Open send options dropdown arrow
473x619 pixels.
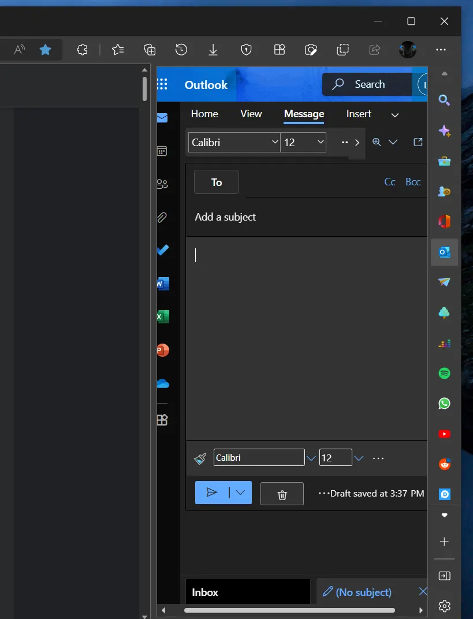240,493
